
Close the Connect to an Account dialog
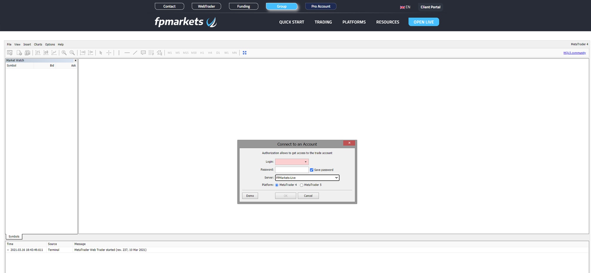(x=349, y=143)
